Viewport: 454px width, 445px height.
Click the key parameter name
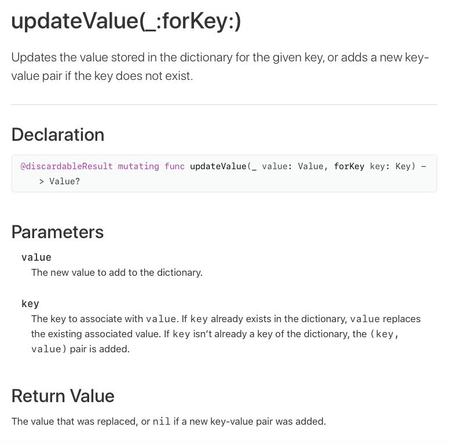(x=30, y=304)
